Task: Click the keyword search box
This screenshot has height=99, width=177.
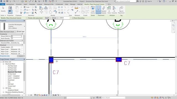Action: [126, 1]
